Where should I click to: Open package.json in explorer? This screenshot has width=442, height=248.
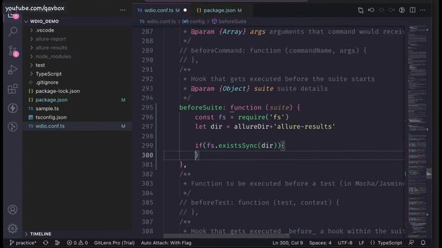pos(51,100)
